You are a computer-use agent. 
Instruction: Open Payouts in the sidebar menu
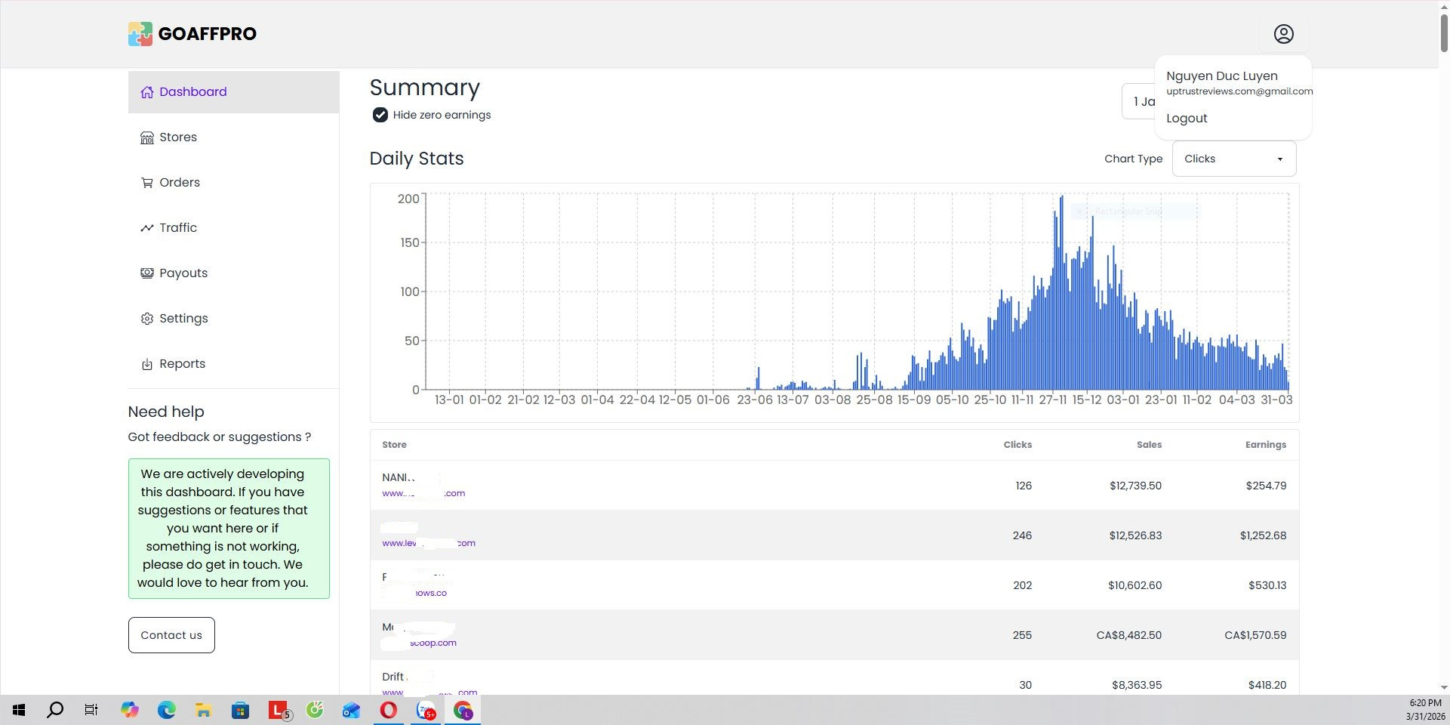[x=233, y=273]
